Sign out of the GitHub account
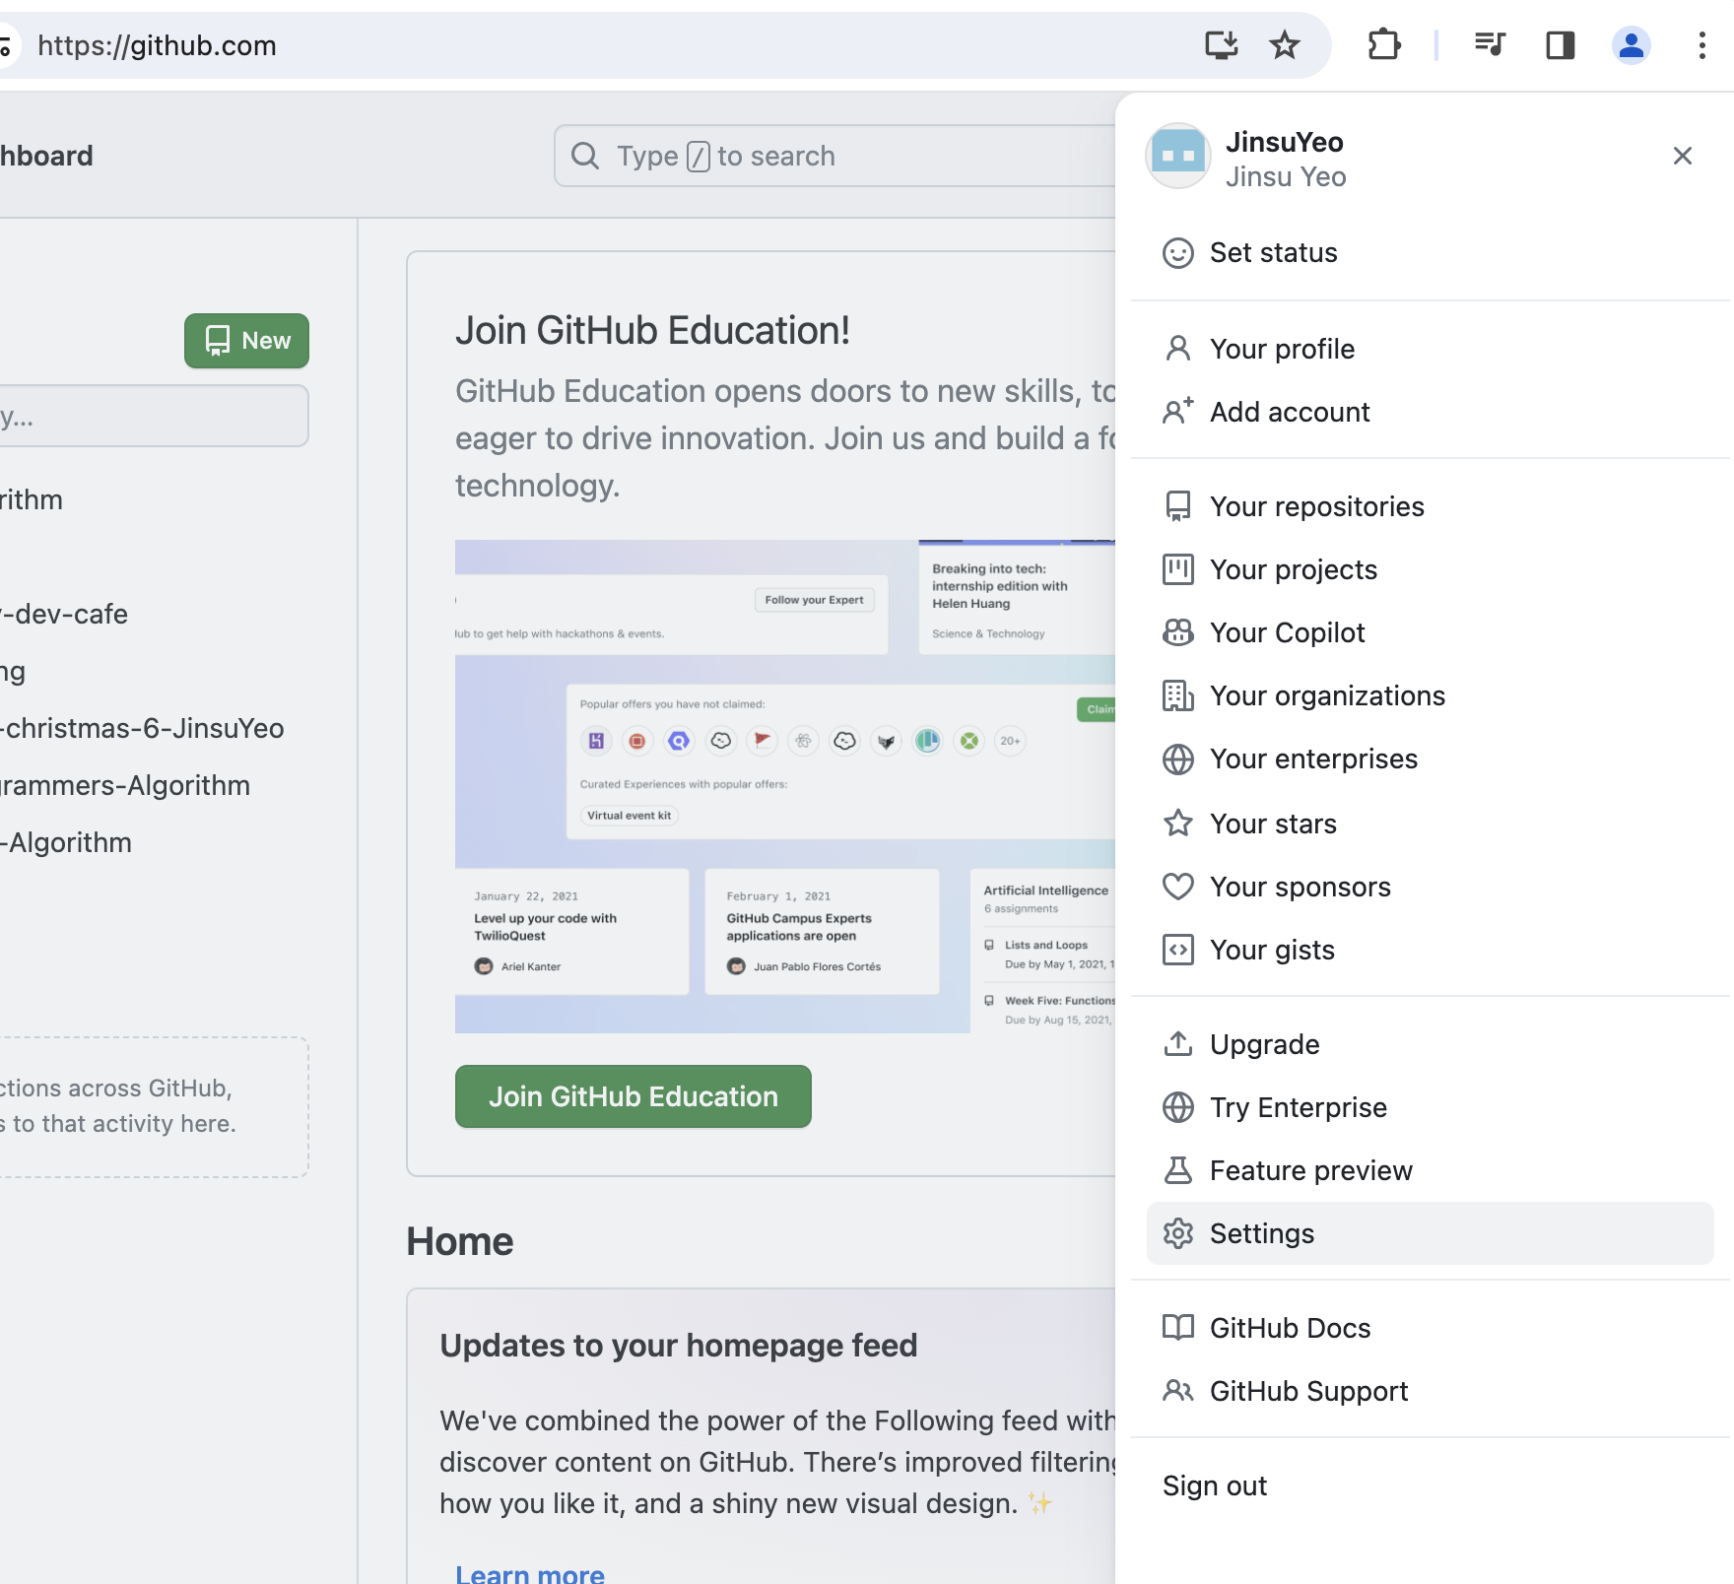The height and width of the screenshot is (1584, 1734). click(1430, 1485)
